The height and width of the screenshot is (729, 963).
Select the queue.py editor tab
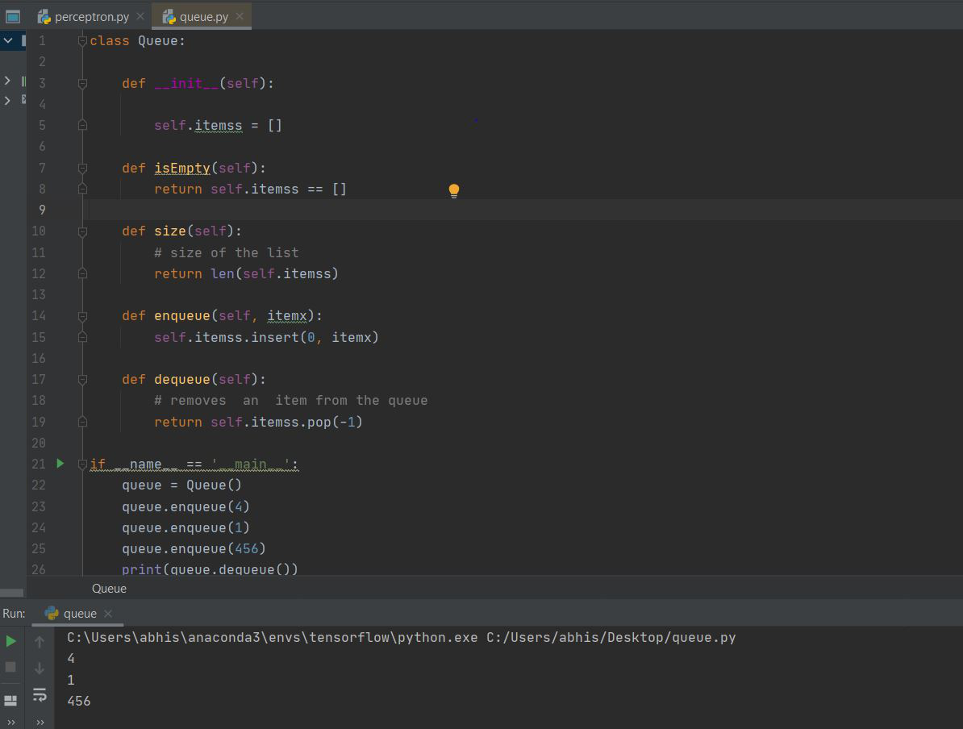tap(203, 16)
